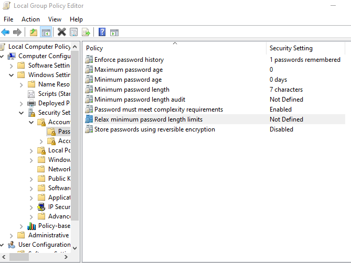Click the Minimum password length policy icon
Image resolution: width=351 pixels, height=263 pixels.
pos(89,90)
